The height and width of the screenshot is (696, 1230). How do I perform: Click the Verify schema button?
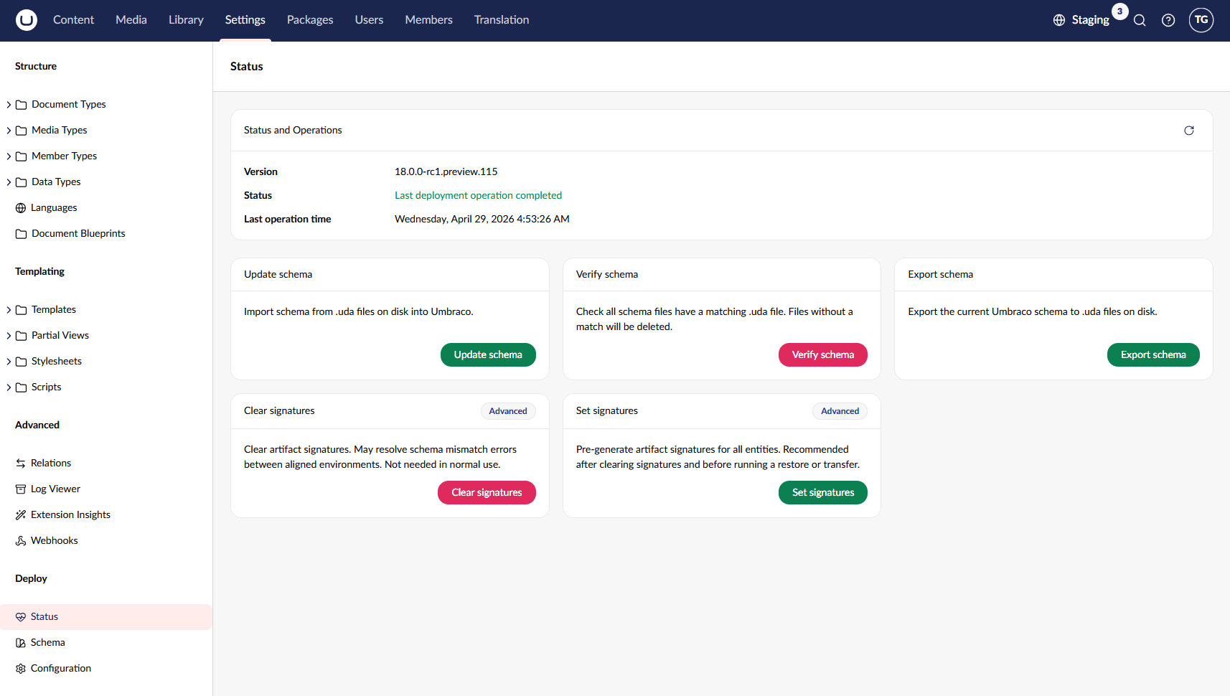[x=823, y=354]
